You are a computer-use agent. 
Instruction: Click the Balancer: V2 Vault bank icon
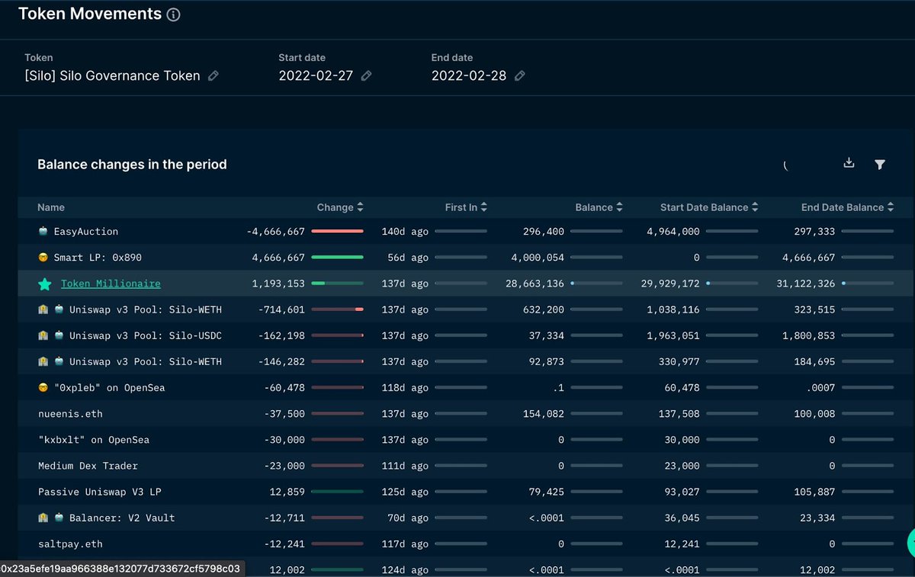point(43,518)
